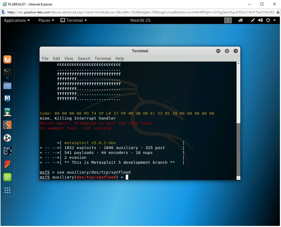This screenshot has width=281, height=227.
Task: Open the Search menu in Terminal
Action: pyautogui.click(x=84, y=59)
